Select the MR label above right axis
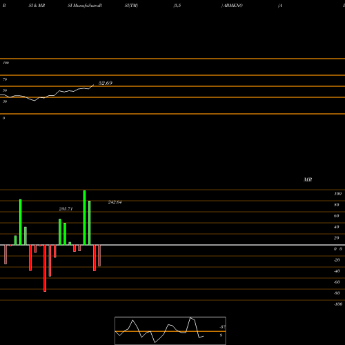This screenshot has height=345, width=345. point(308,179)
